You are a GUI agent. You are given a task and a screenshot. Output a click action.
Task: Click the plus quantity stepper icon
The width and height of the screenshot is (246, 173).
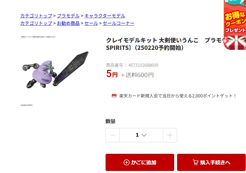pyautogui.click(x=170, y=135)
